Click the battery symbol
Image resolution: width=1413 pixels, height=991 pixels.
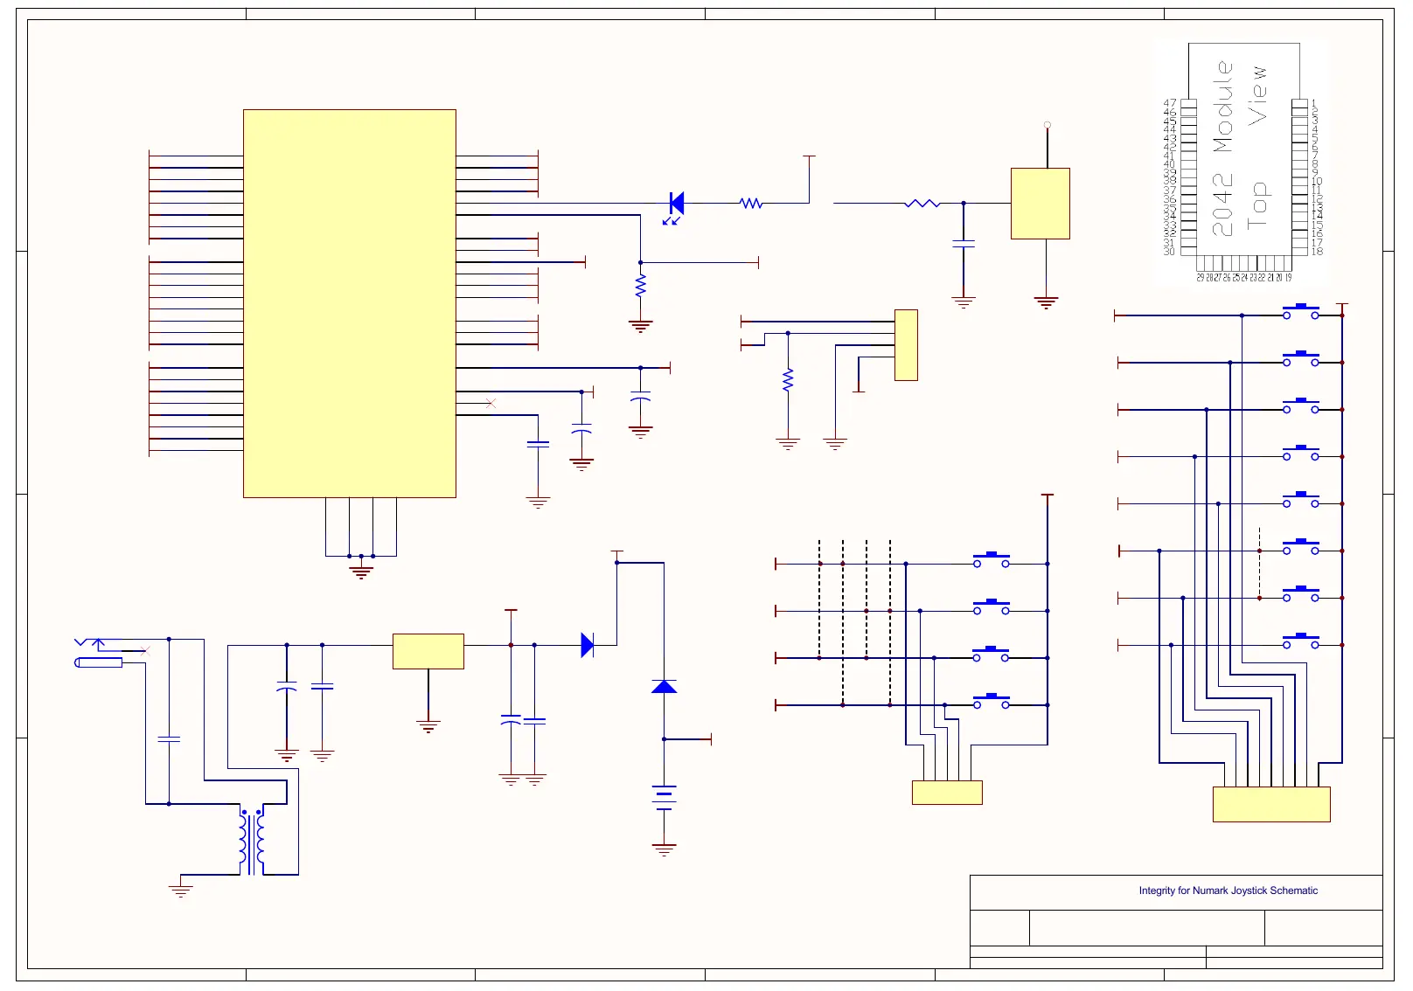click(665, 798)
